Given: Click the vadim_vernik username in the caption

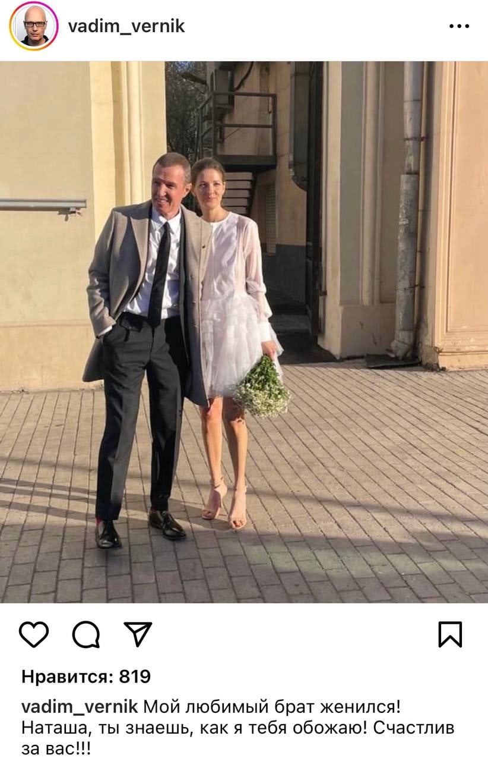Looking at the screenshot, I should click(x=80, y=707).
